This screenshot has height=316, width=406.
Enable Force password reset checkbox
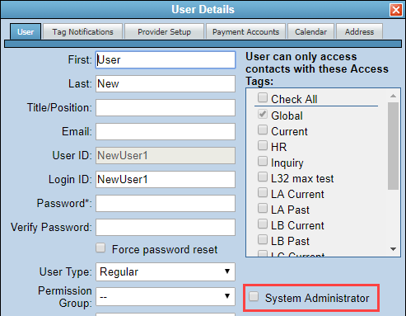100,248
